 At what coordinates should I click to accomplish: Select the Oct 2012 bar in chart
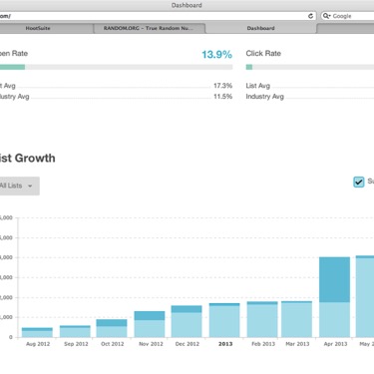(112, 328)
